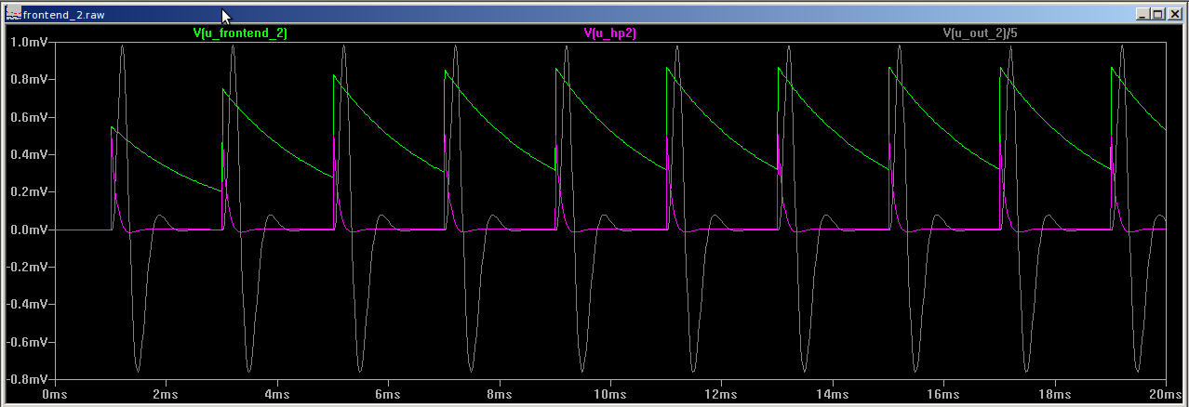
Task: Click the 0.2mV vertical axis label
Action: (28, 192)
